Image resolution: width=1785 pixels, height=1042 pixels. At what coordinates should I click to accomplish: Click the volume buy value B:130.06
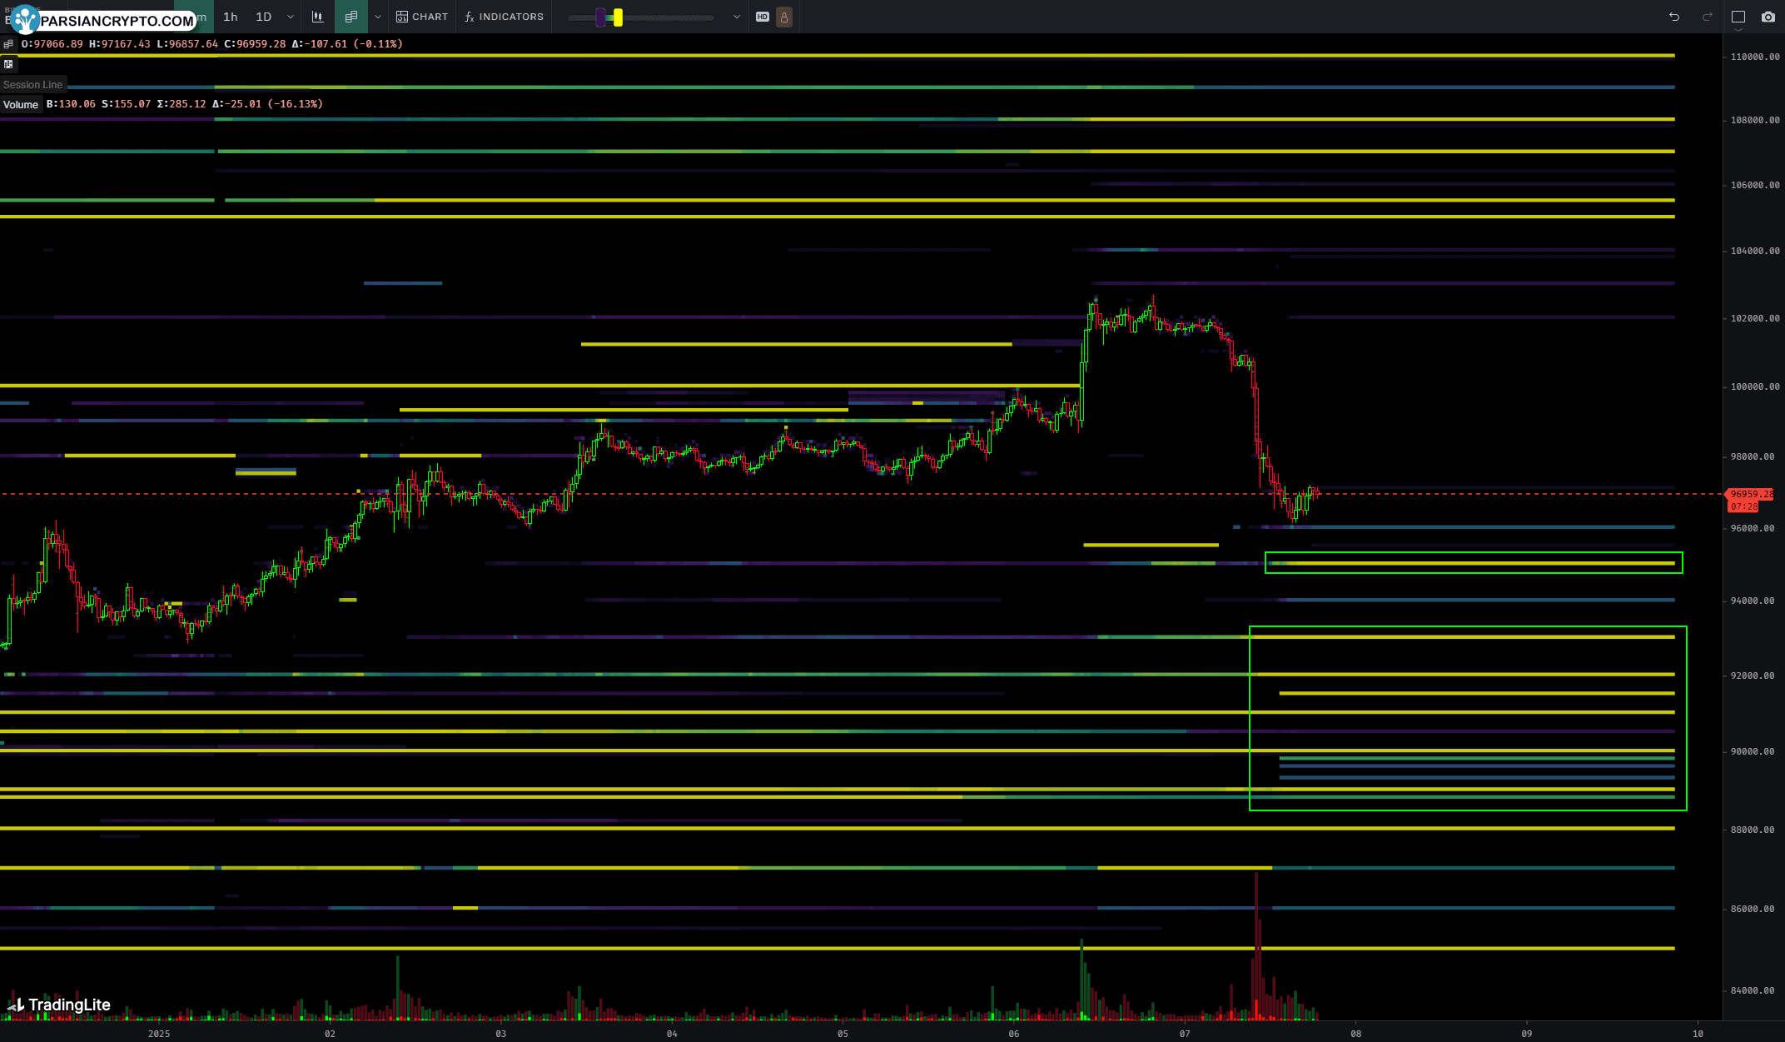(71, 104)
